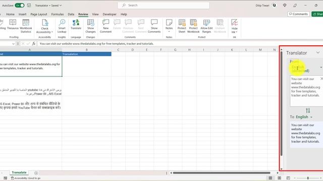Open the Formulas tab

57,14
